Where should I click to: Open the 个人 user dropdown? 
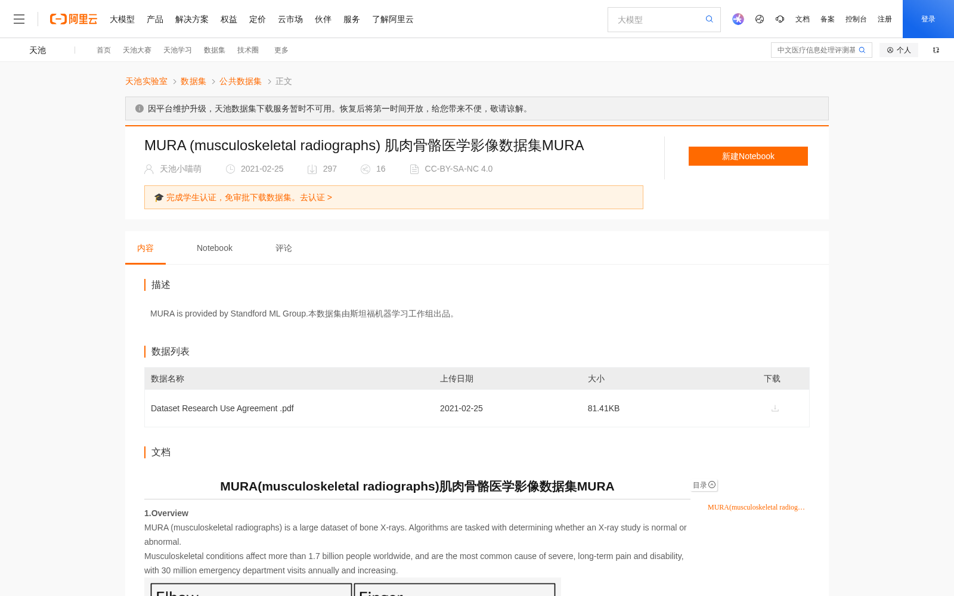click(x=899, y=50)
